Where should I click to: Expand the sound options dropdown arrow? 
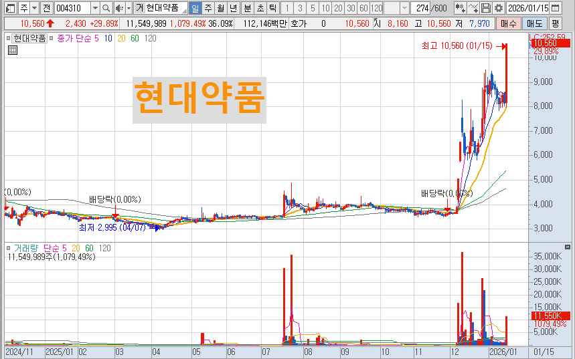(129, 8)
